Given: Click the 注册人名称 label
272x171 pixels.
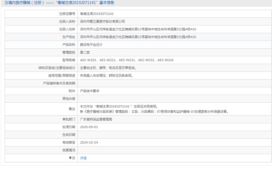Looking at the screenshot, I should [x=67, y=21].
